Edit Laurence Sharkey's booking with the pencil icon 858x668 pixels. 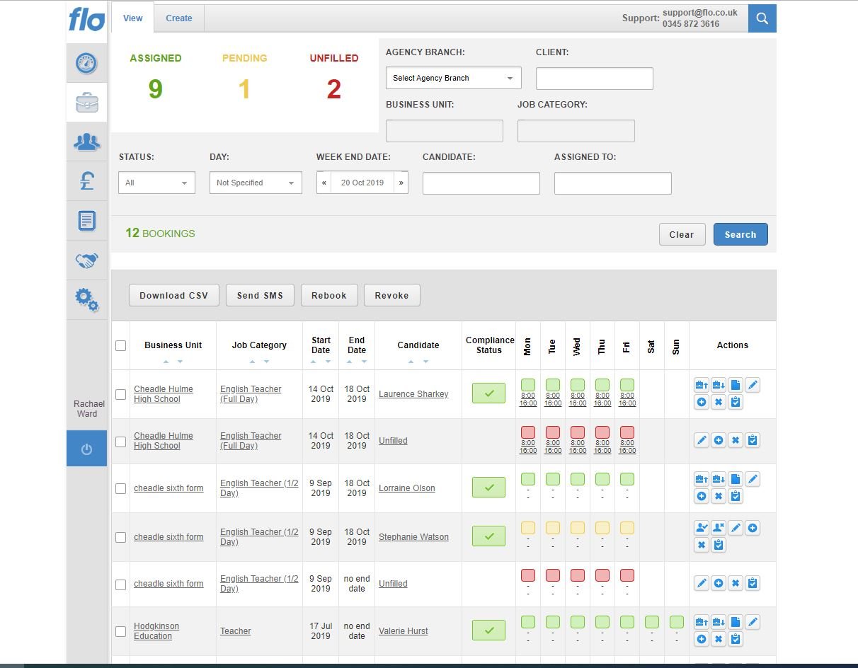[753, 384]
